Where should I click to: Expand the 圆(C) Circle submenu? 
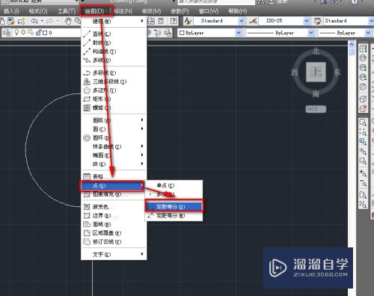pos(114,129)
